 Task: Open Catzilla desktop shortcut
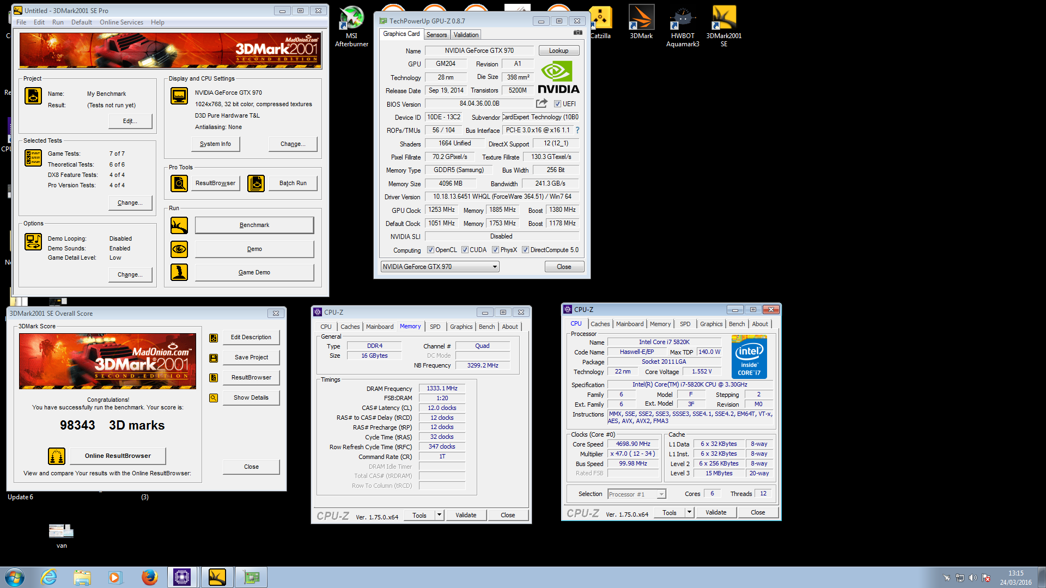click(600, 22)
